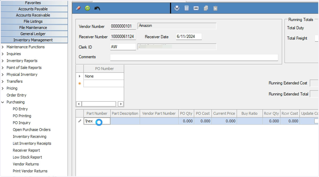Open Receiver Report under Purchasing
This screenshot has height=177, width=319.
coord(26,150)
